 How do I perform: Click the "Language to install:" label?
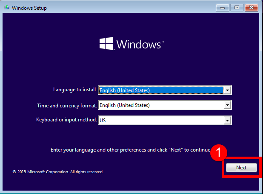click(x=75, y=90)
